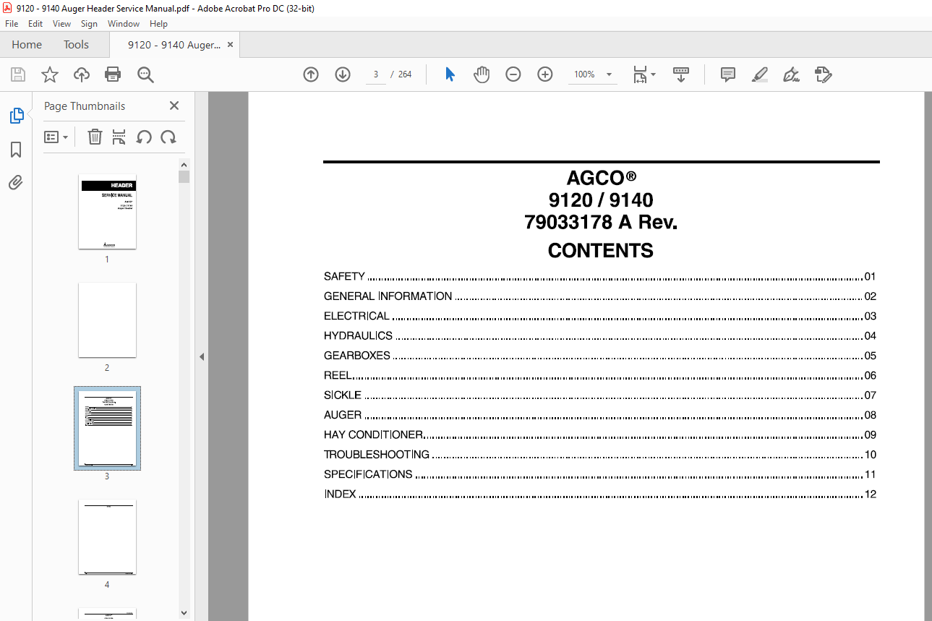This screenshot has width=932, height=621.
Task: Switch to the Tools tab
Action: tap(76, 45)
